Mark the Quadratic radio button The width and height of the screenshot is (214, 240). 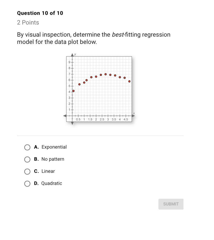point(27,184)
